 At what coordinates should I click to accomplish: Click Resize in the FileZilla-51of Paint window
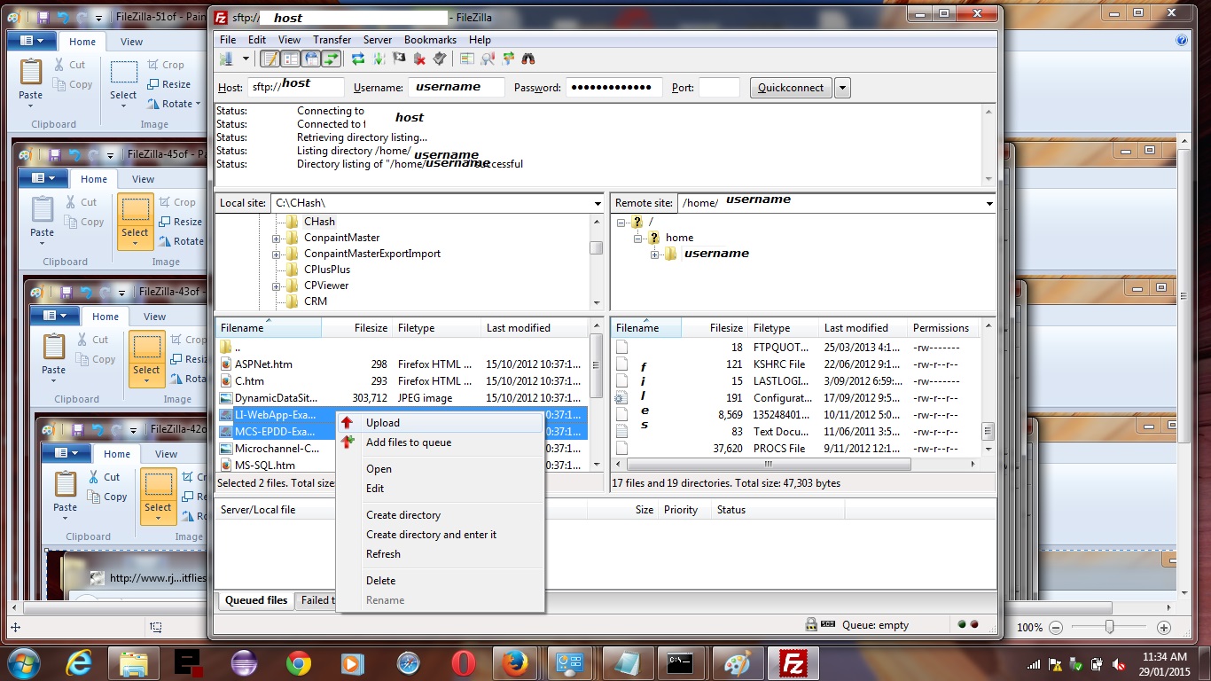coord(168,84)
